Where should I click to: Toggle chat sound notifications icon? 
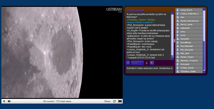pos(152,63)
